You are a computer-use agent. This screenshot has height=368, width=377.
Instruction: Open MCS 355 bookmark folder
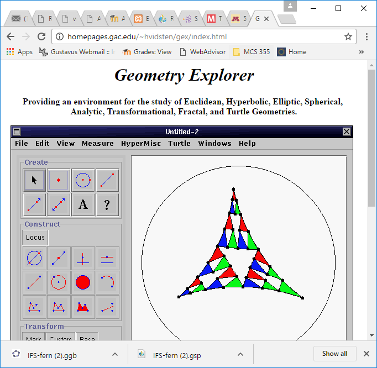(x=252, y=52)
